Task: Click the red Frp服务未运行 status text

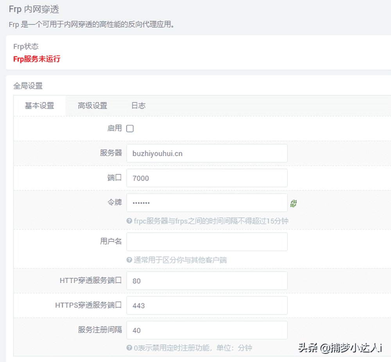Action: click(x=36, y=59)
